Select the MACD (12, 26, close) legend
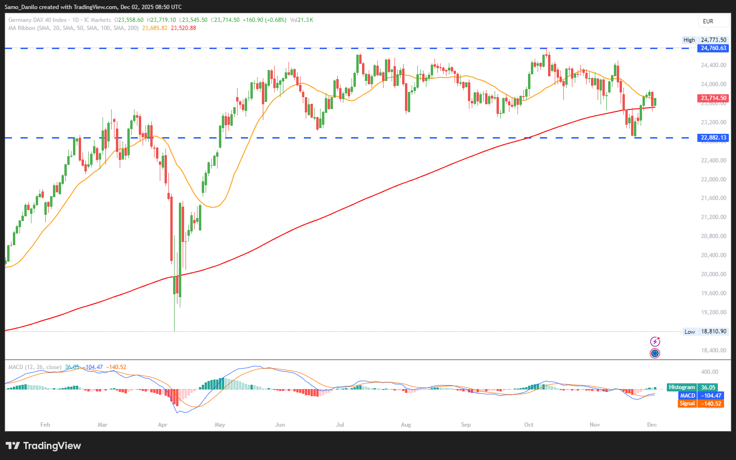 point(35,367)
